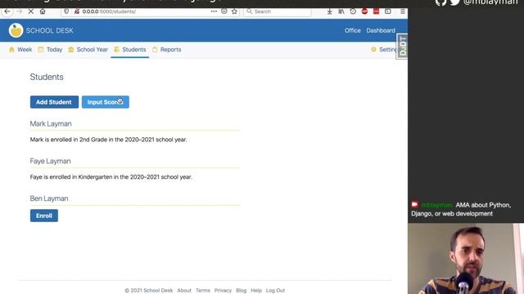This screenshot has height=294, width=524.
Task: Open the Firefox hamburger menu
Action: [x=403, y=11]
